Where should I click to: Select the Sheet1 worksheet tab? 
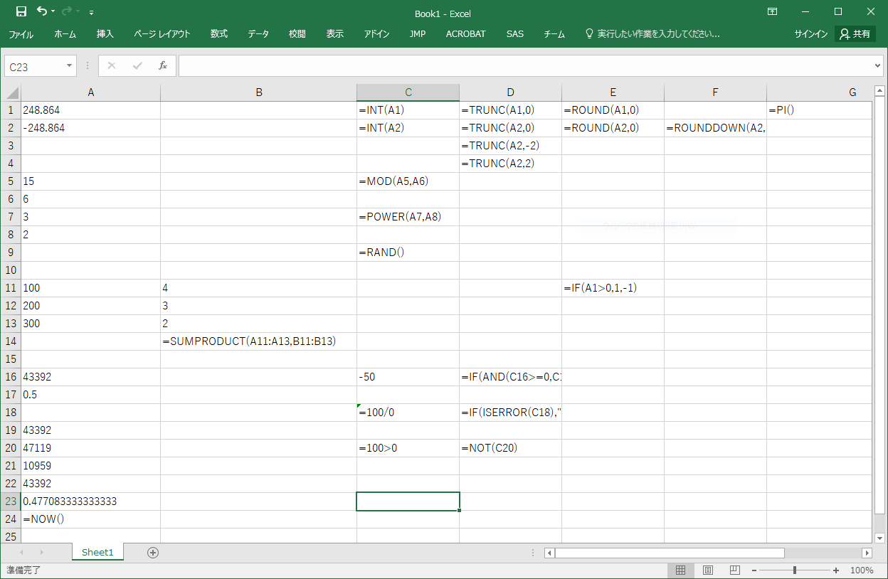tap(97, 553)
